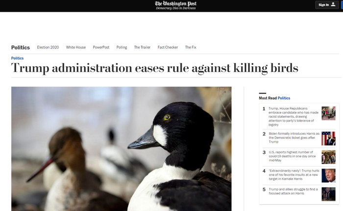
Task: Open the Election 2020 section
Action: 48,47
